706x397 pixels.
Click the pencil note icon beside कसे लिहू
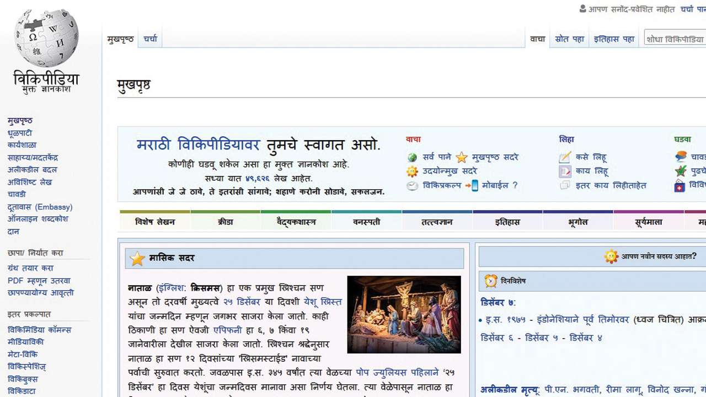pyautogui.click(x=565, y=158)
